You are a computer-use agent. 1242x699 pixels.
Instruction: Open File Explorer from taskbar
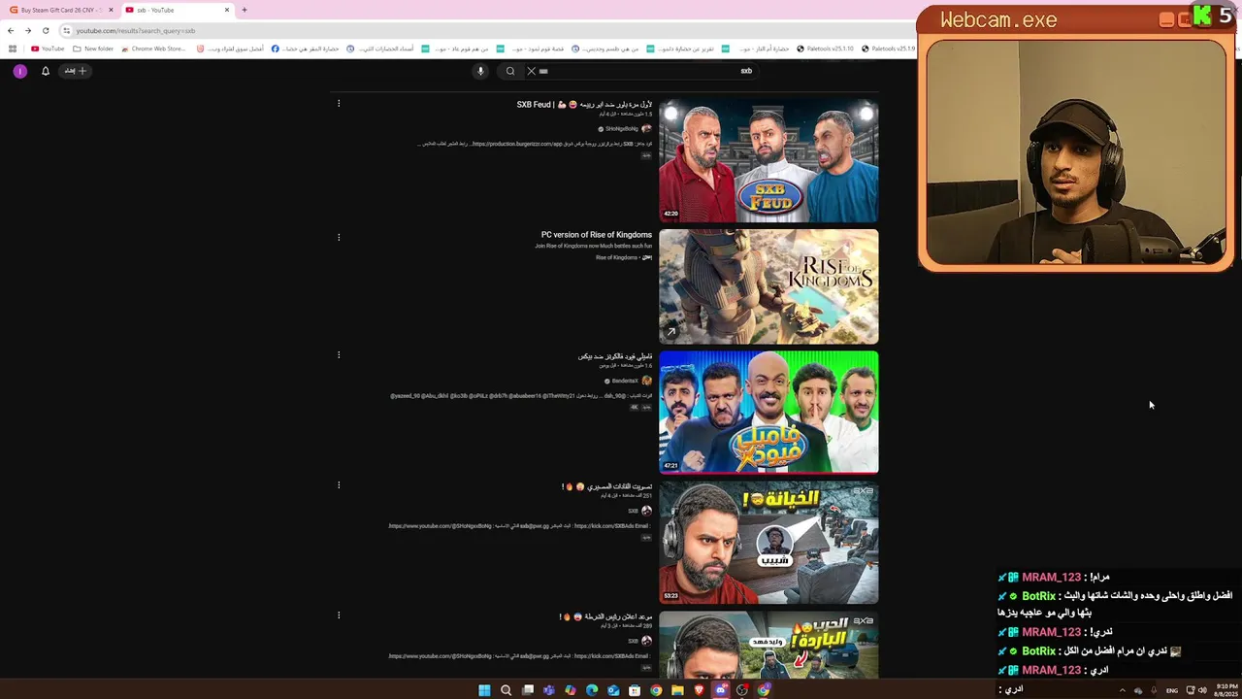click(677, 690)
